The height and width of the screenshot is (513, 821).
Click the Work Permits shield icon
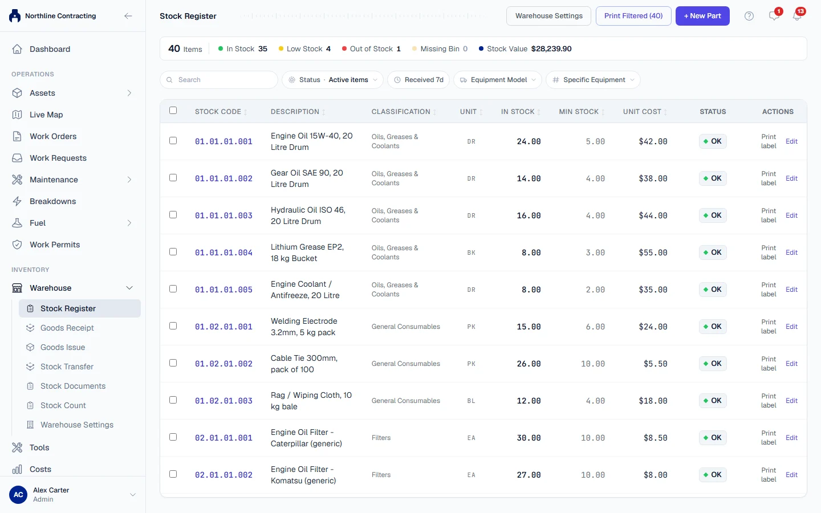pyautogui.click(x=17, y=245)
